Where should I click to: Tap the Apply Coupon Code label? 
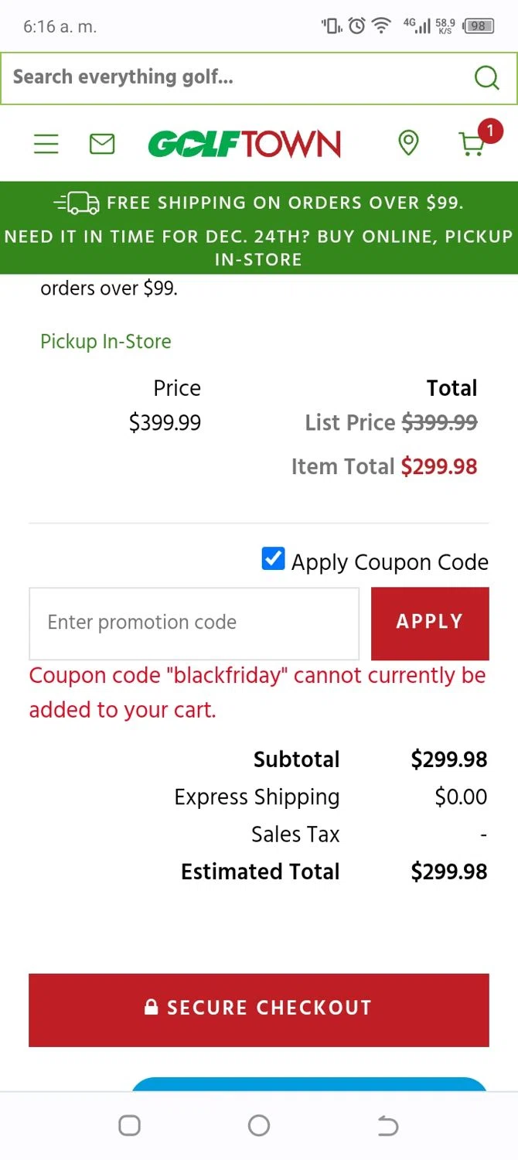coord(390,562)
